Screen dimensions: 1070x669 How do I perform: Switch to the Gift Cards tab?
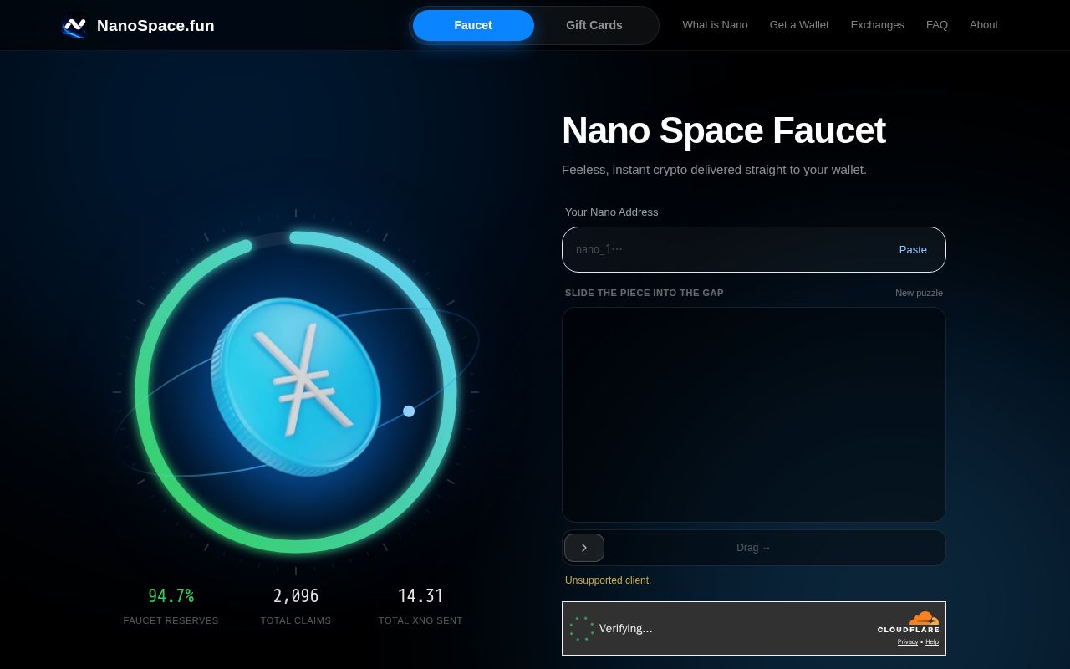(x=594, y=25)
